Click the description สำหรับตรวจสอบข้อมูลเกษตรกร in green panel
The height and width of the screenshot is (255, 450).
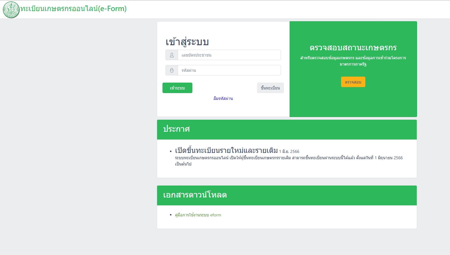(353, 61)
